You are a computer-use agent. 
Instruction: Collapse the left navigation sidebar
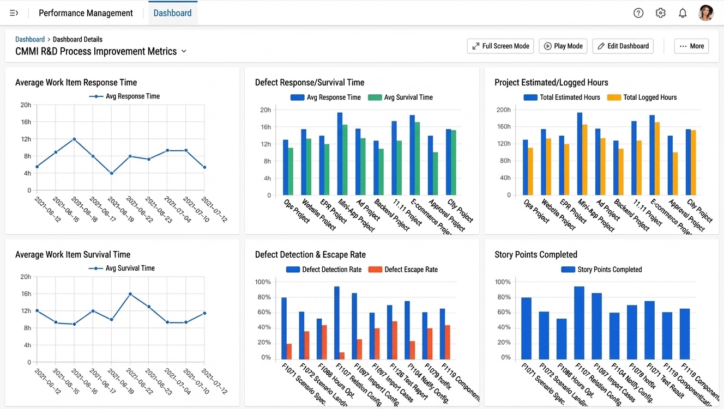point(14,13)
